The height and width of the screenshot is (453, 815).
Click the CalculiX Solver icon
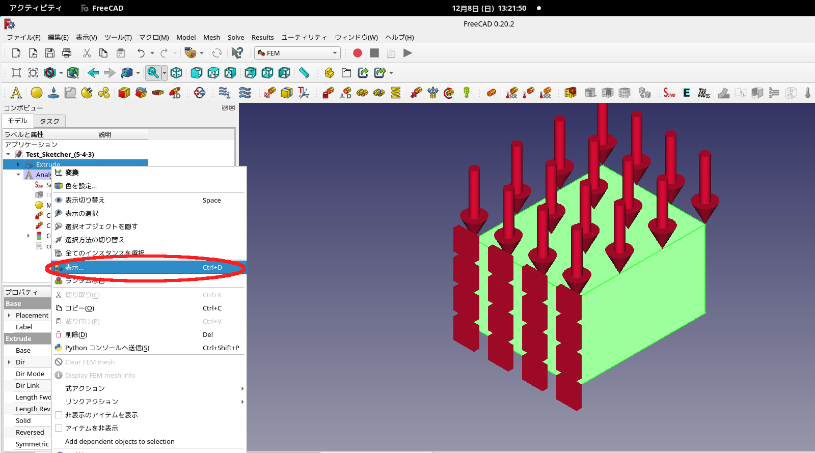point(670,93)
